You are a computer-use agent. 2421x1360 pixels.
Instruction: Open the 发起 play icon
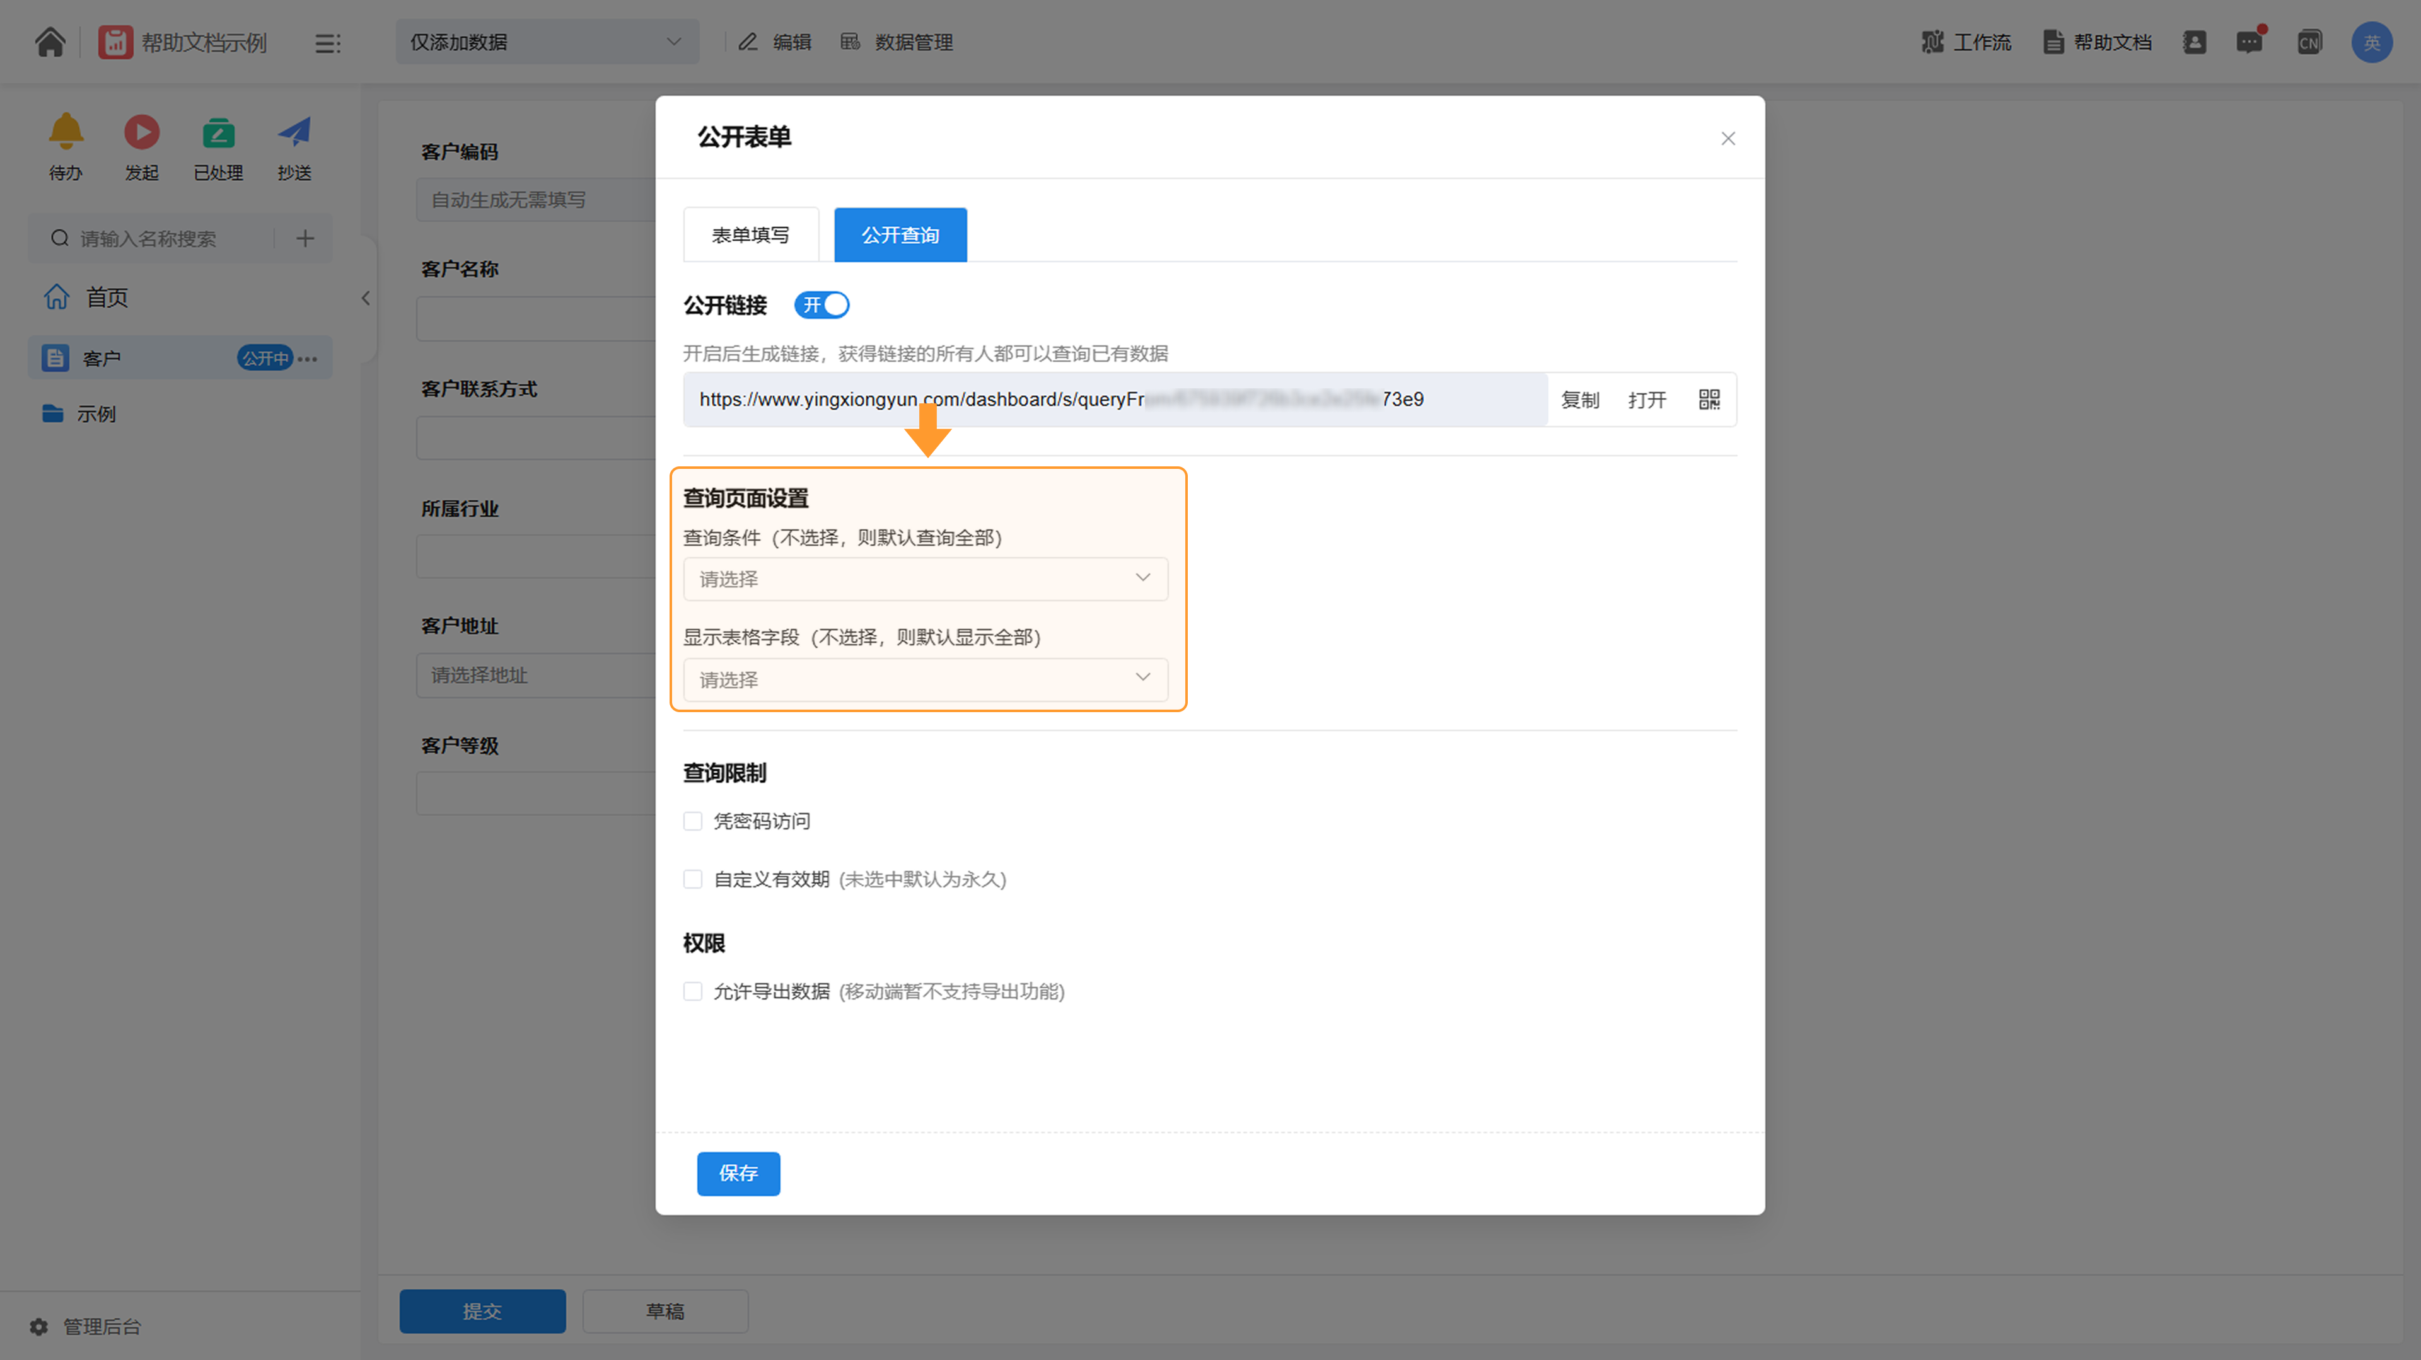[142, 132]
